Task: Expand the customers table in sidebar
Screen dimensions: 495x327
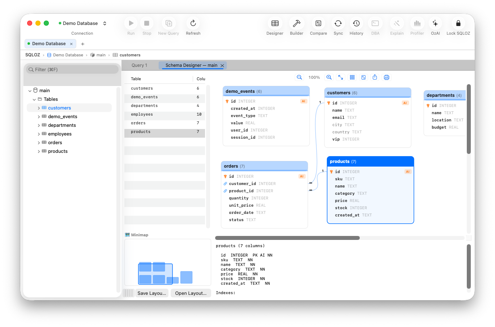Action: point(39,108)
